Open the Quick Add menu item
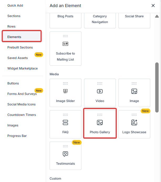The width and height of the screenshot is (161, 182). pos(15,6)
